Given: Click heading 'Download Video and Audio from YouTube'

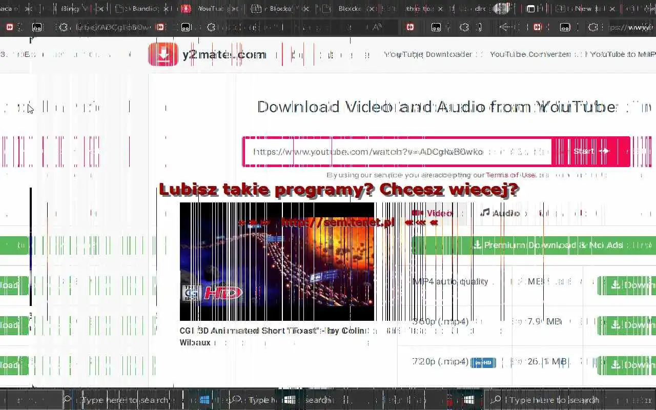Looking at the screenshot, I should pyautogui.click(x=437, y=107).
